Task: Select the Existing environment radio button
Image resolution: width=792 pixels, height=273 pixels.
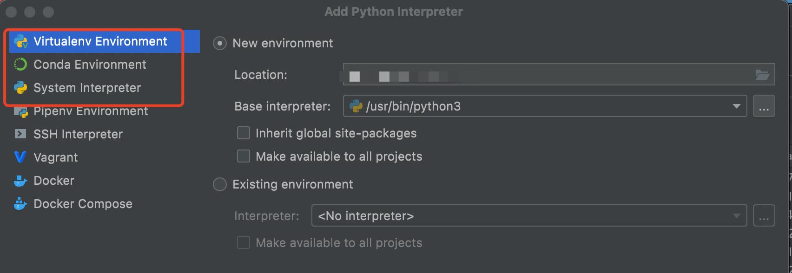Action: (x=220, y=184)
